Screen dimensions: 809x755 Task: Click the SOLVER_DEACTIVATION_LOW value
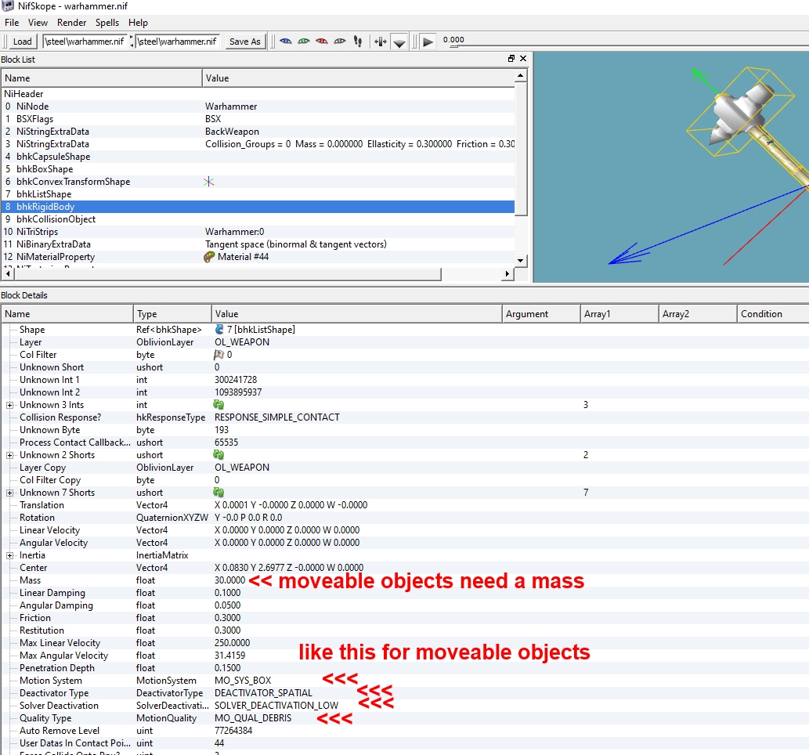click(276, 706)
